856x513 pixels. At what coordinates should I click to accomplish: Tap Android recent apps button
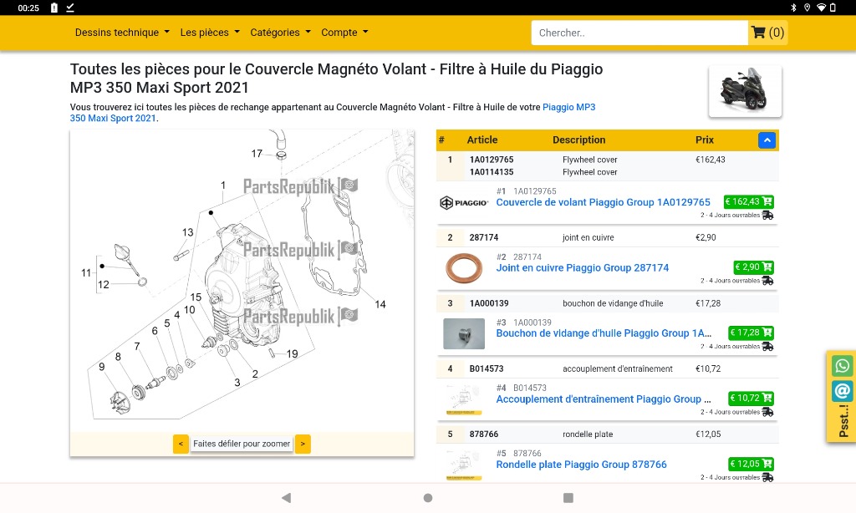pos(568,498)
